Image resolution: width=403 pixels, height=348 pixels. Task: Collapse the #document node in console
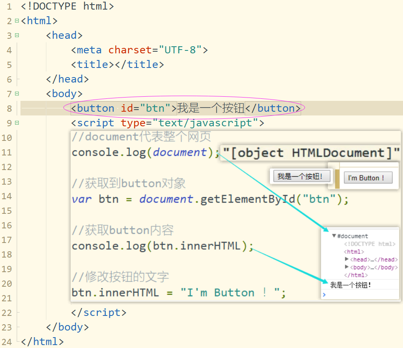point(334,235)
